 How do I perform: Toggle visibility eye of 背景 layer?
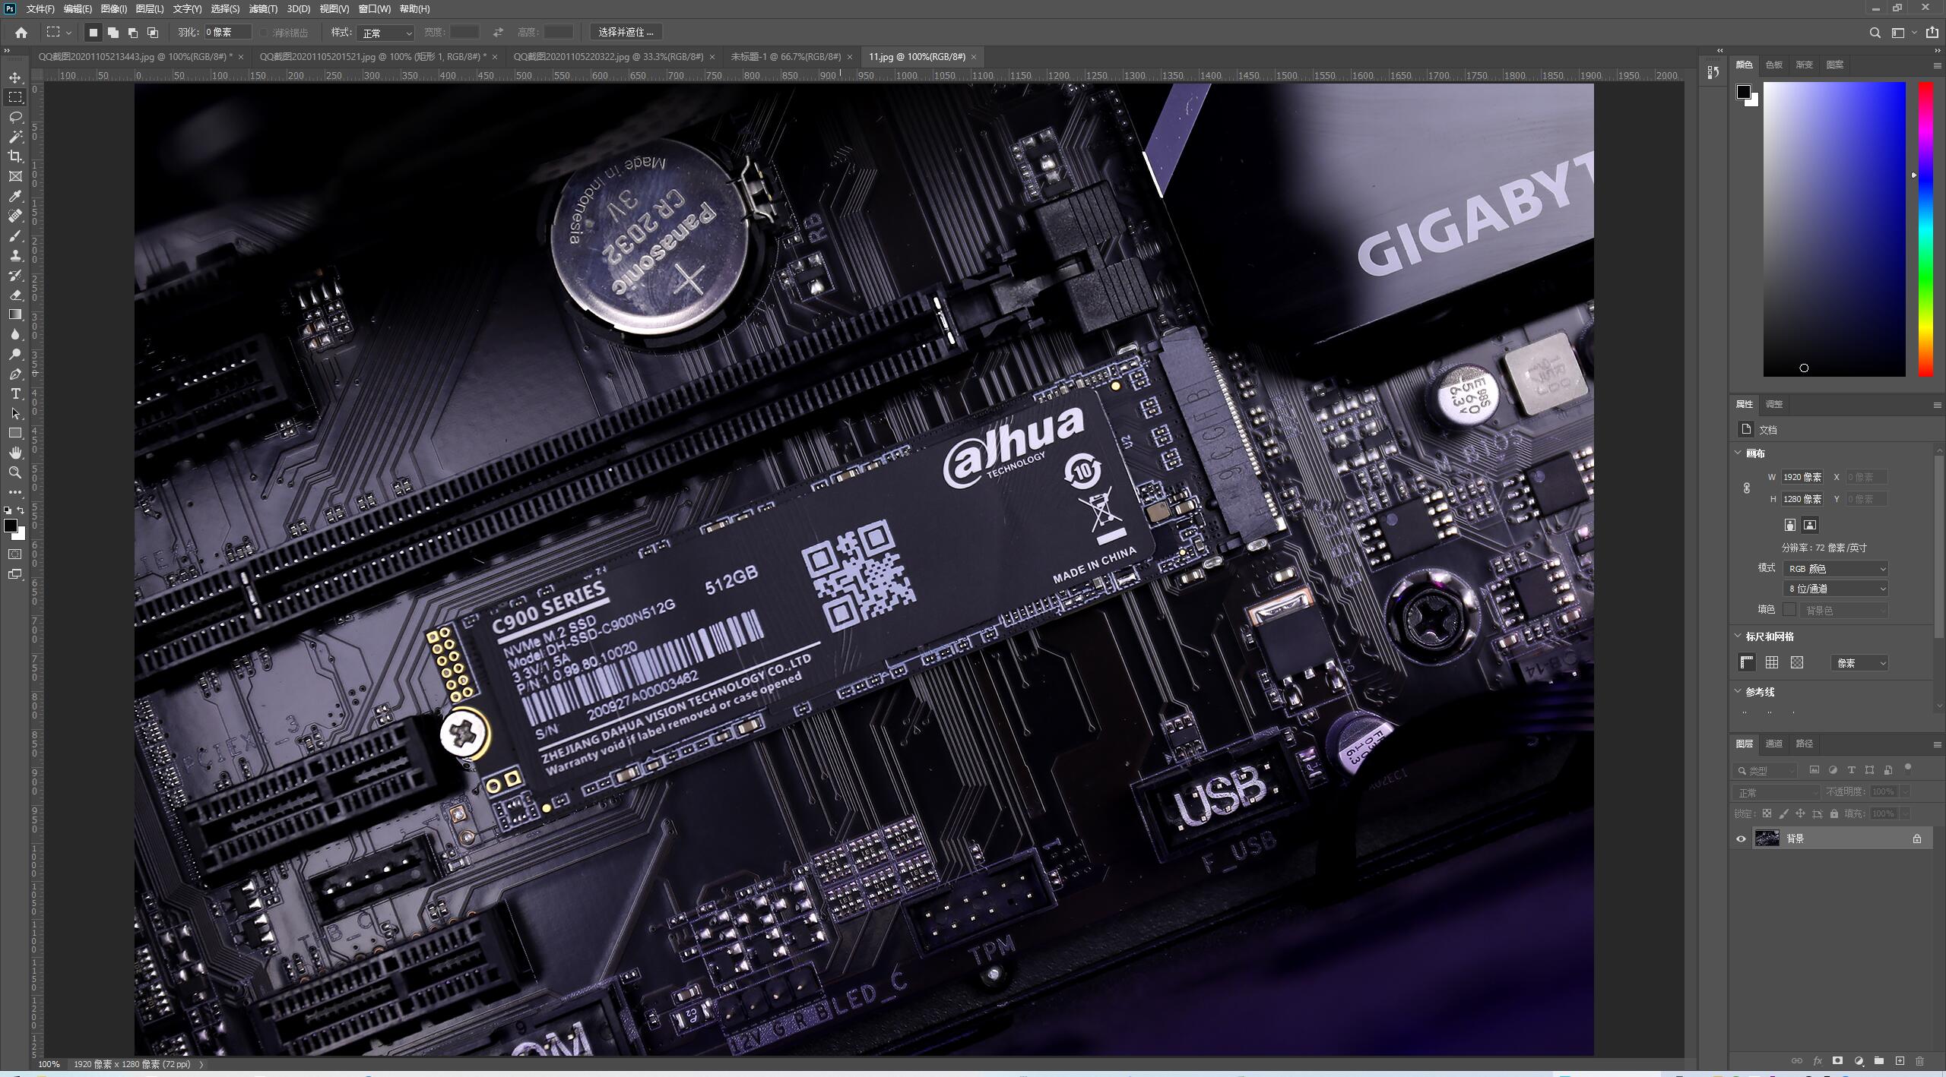click(1741, 839)
